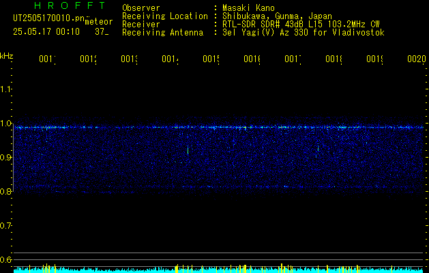Click the green HROFFT title

click(70, 5)
